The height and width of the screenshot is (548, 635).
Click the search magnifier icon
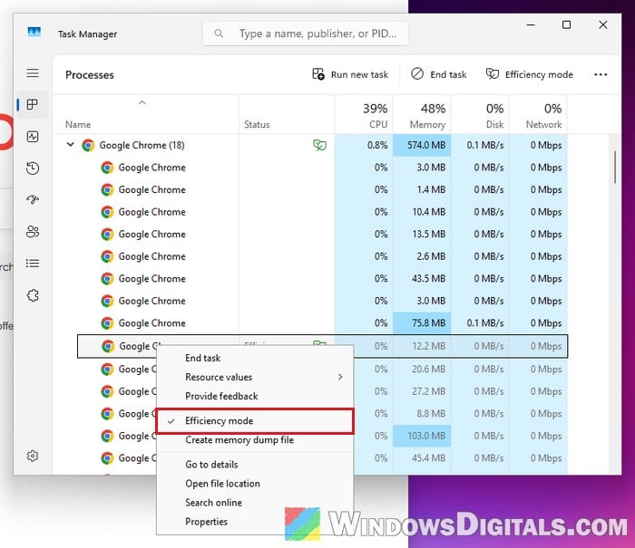point(219,34)
